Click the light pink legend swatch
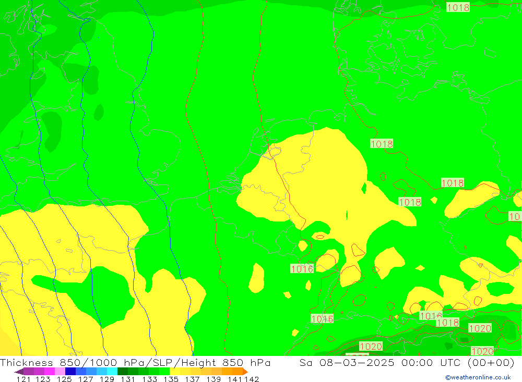This screenshot has width=522, height=382. [60, 372]
